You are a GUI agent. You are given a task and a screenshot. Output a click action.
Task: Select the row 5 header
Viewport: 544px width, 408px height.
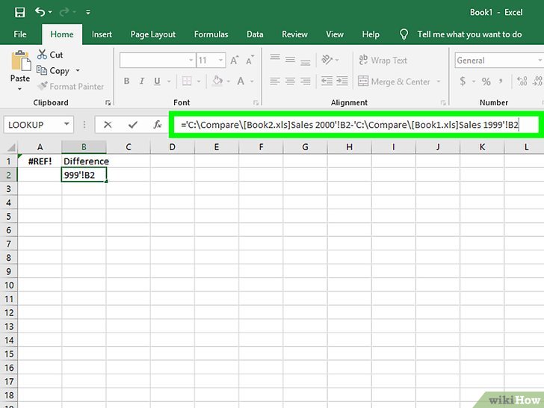[9, 217]
